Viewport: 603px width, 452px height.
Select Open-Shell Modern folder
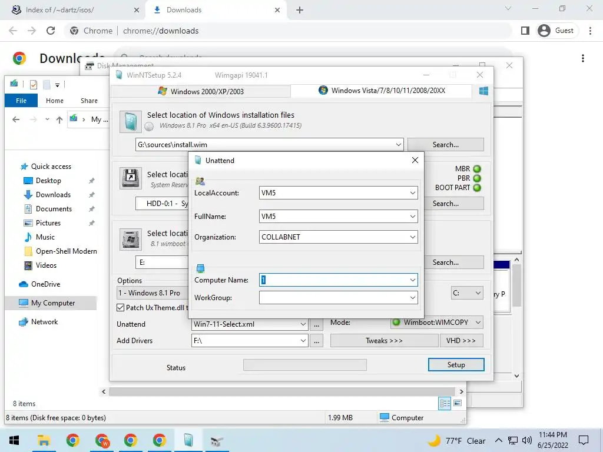66,251
